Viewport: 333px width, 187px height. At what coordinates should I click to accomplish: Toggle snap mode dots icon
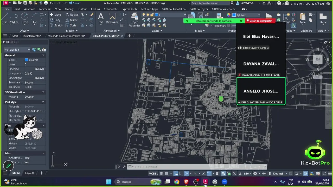[x=166, y=173]
